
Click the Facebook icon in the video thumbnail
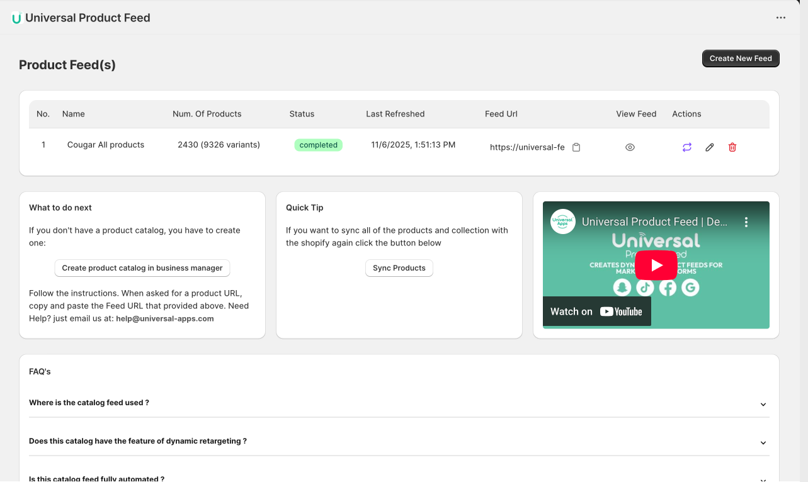(x=668, y=288)
